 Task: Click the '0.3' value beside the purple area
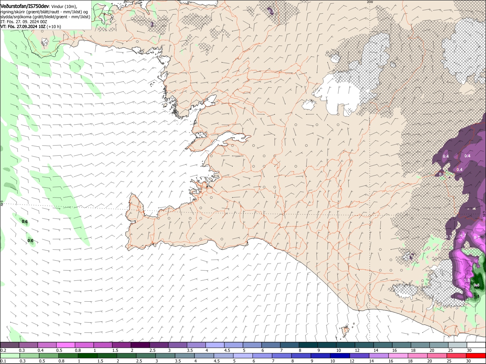click(x=448, y=237)
